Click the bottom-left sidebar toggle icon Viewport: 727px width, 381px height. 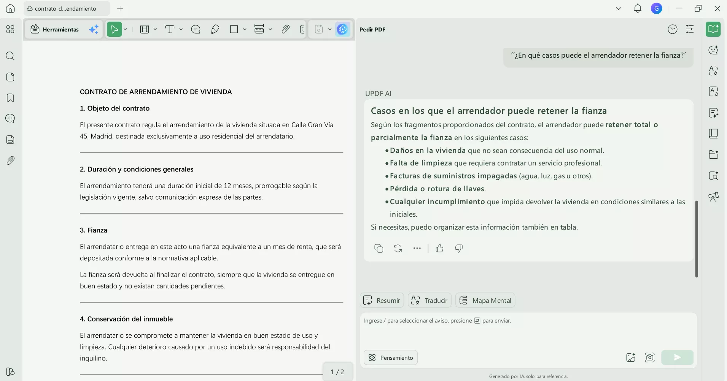point(10,372)
